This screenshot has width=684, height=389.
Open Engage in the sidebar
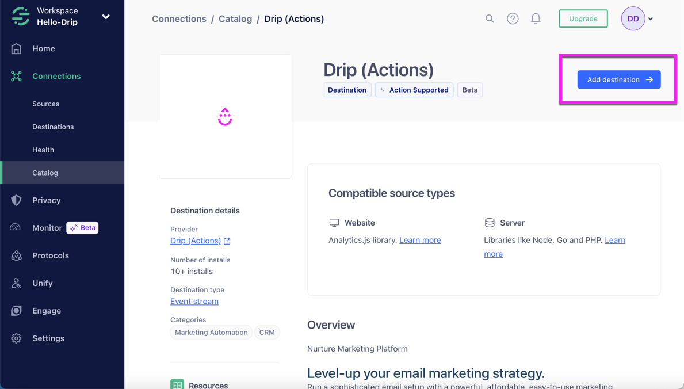click(x=47, y=311)
